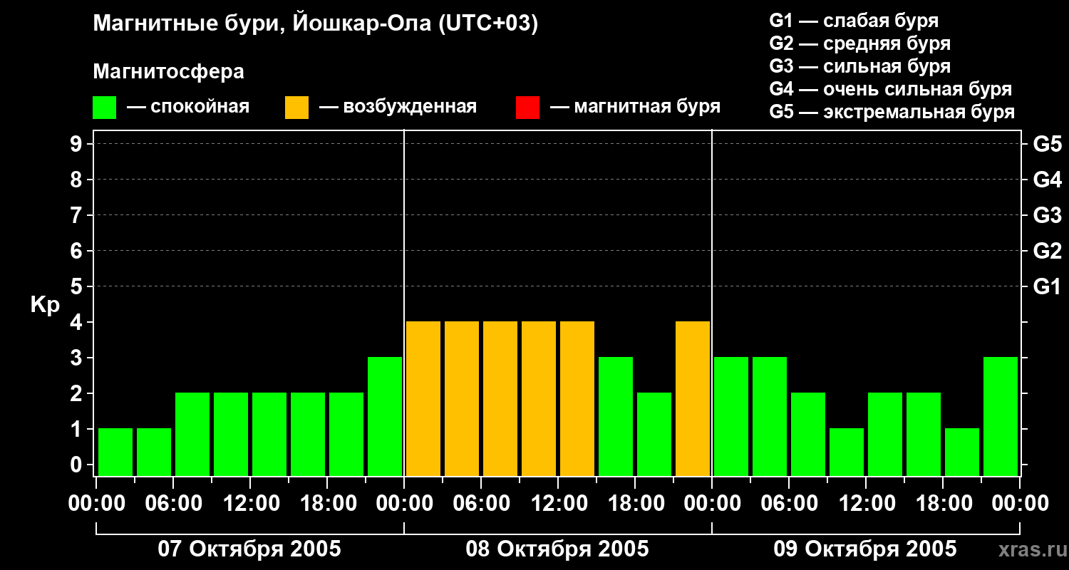
Task: Click the date label '08 Октября 2005'
Action: [557, 549]
